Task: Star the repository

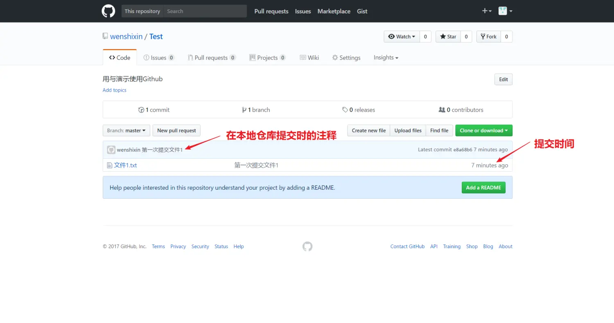Action: [448, 36]
